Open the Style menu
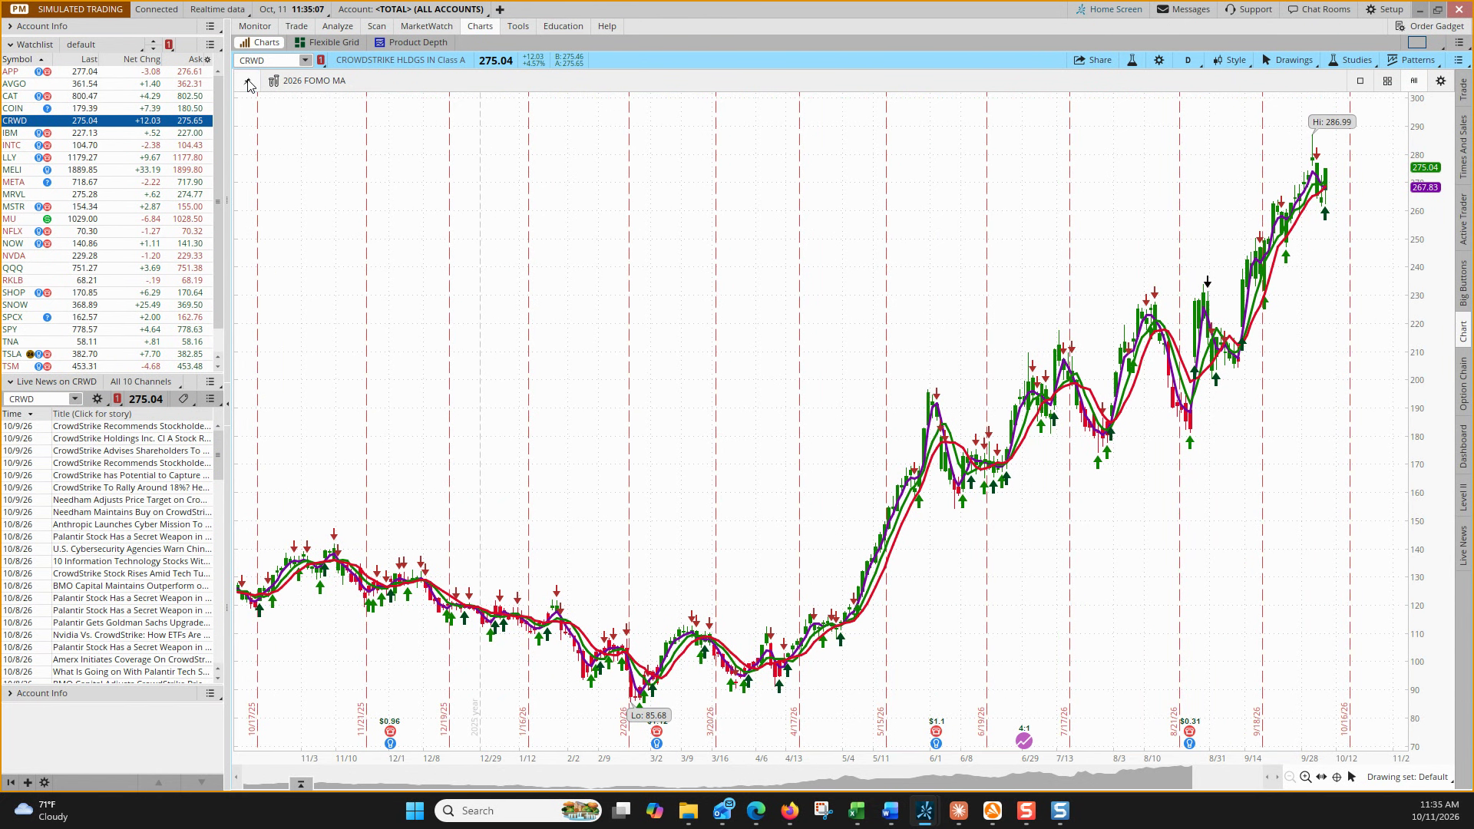1474x829 pixels. pyautogui.click(x=1229, y=60)
